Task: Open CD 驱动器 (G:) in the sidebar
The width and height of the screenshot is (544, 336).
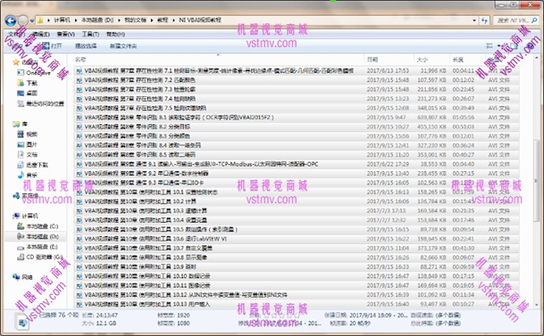Action: click(40, 257)
